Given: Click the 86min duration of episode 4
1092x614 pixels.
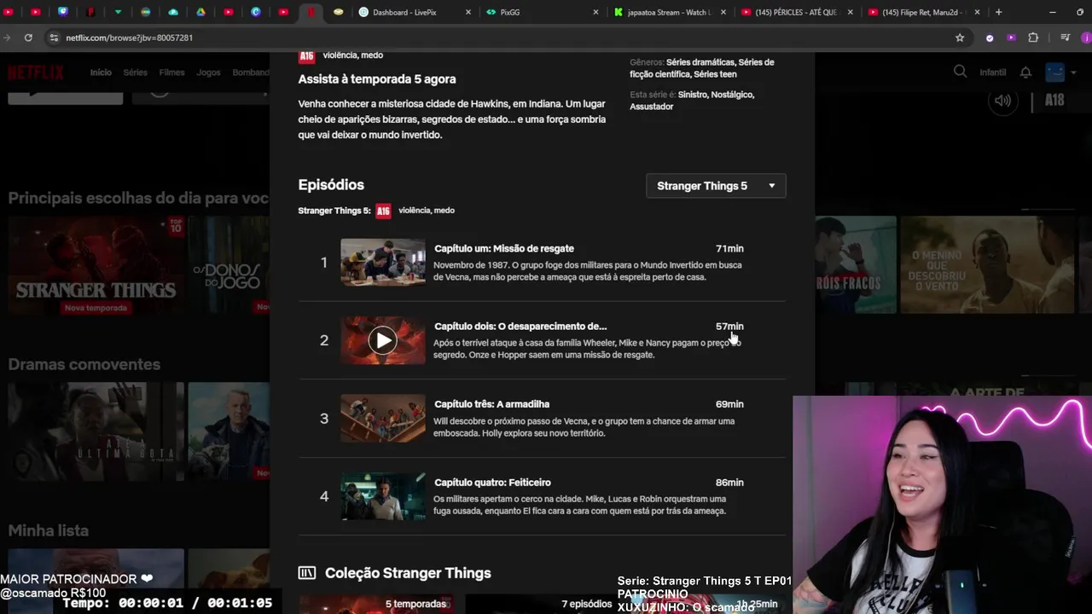Looking at the screenshot, I should coord(729,483).
